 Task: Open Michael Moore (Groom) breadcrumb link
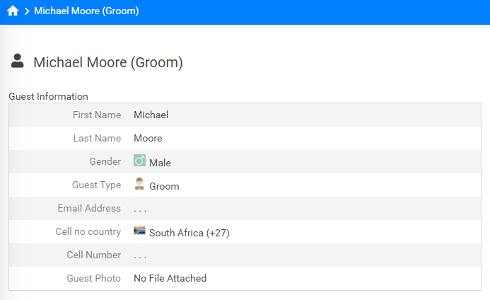[x=86, y=11]
